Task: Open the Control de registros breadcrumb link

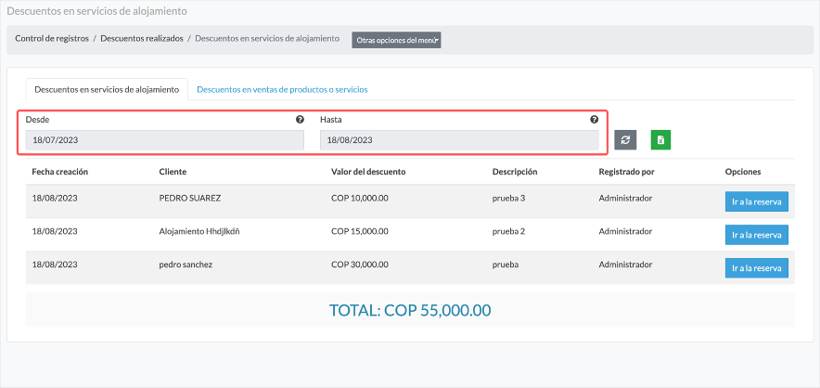Action: coord(52,38)
